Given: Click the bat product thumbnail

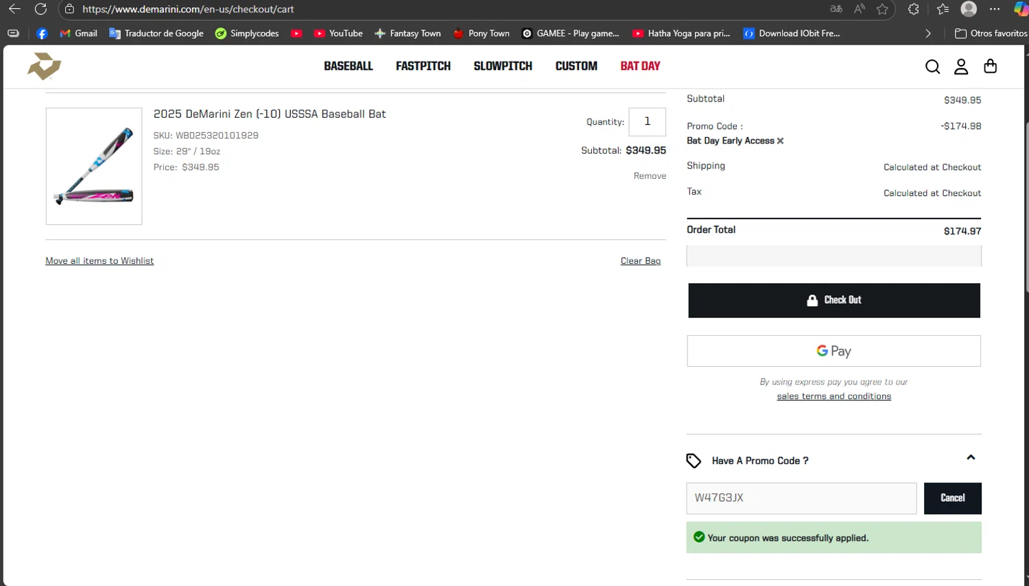Looking at the screenshot, I should tap(94, 166).
